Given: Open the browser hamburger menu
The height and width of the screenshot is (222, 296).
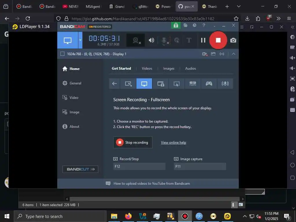Looking at the screenshot, I should pos(289,18).
